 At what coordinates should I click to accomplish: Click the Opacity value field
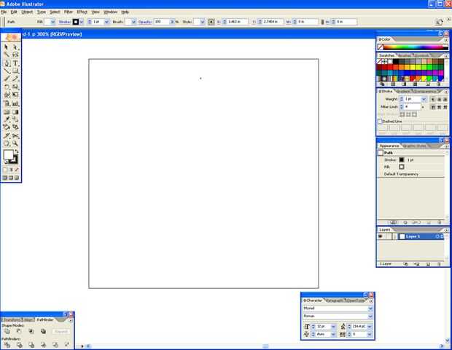point(161,22)
